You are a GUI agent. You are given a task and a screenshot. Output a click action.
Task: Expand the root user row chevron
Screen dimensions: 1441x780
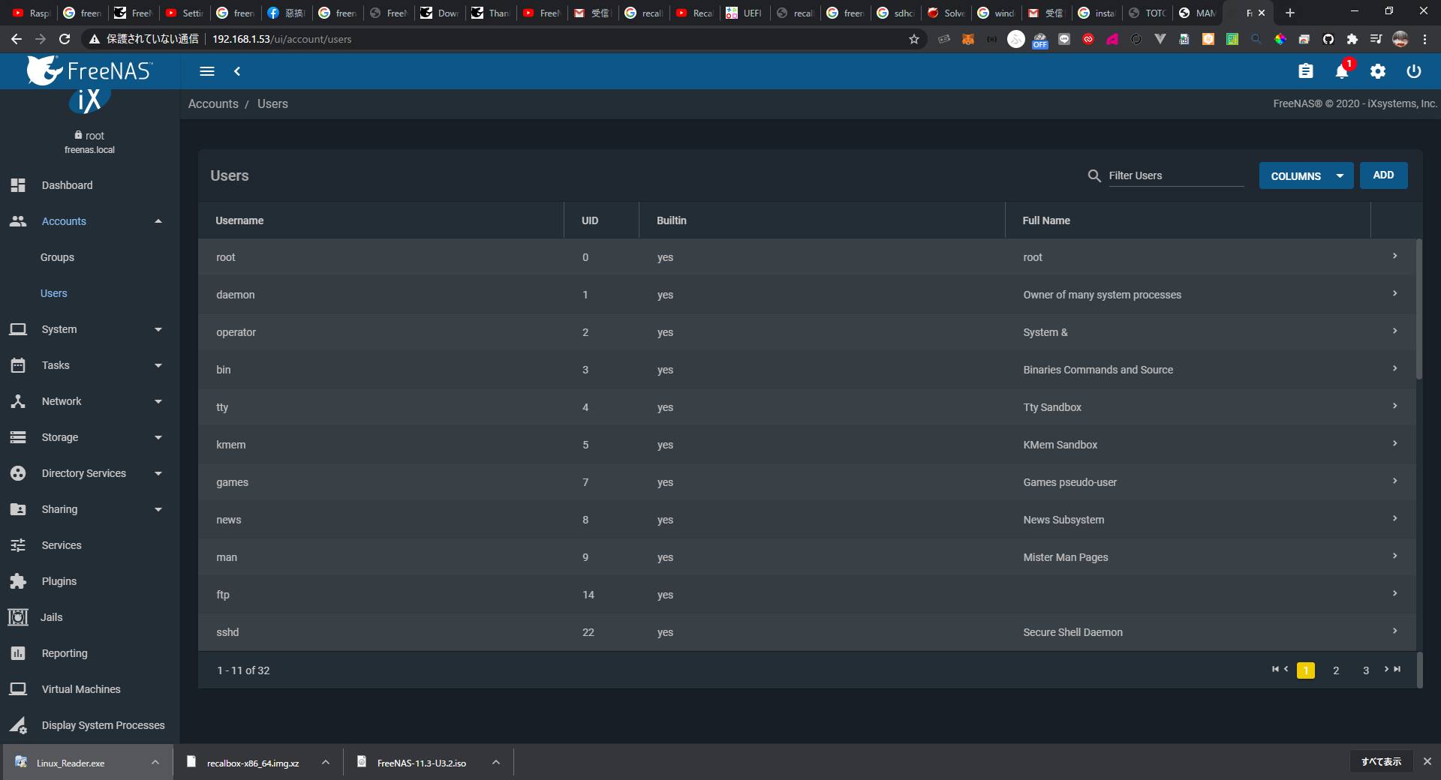click(1394, 256)
